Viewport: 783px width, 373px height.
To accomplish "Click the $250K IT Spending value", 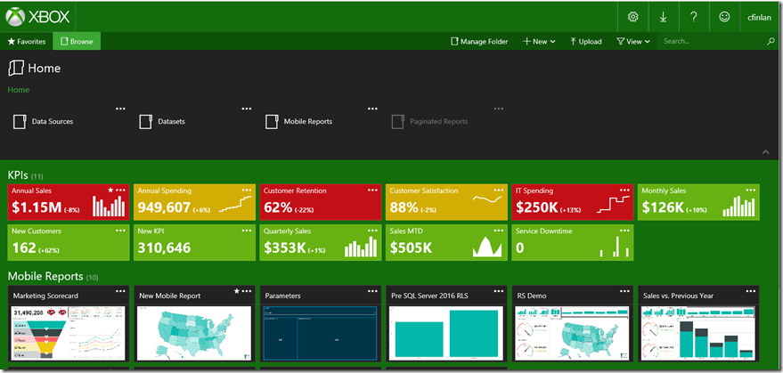I will tap(537, 207).
